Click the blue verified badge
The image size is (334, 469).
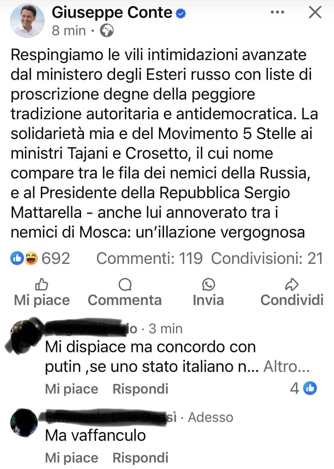(x=181, y=13)
